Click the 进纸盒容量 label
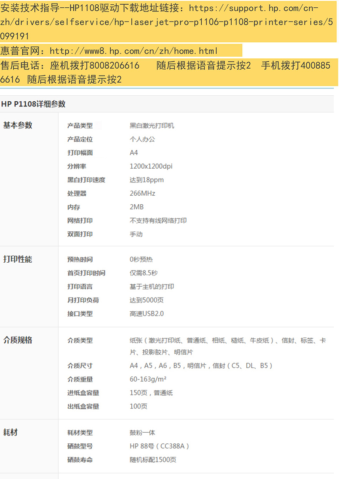The height and width of the screenshot is (479, 339). click(x=83, y=393)
